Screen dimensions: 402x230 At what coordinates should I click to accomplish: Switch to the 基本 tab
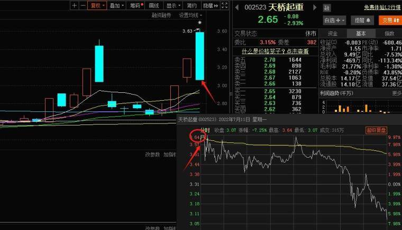361,33
